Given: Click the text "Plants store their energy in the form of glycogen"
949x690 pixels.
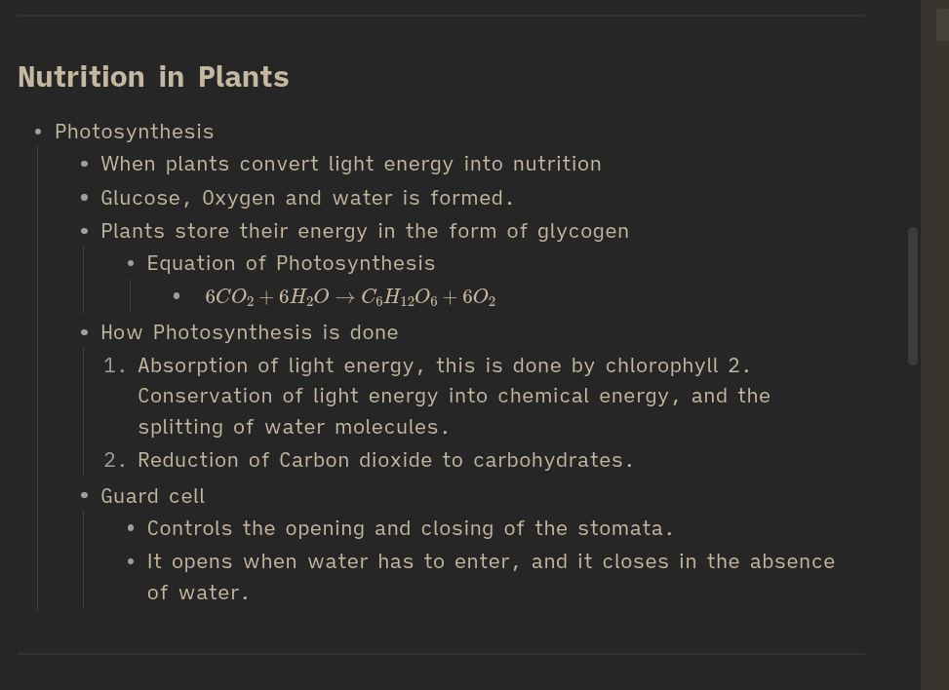Looking at the screenshot, I should pos(365,231).
